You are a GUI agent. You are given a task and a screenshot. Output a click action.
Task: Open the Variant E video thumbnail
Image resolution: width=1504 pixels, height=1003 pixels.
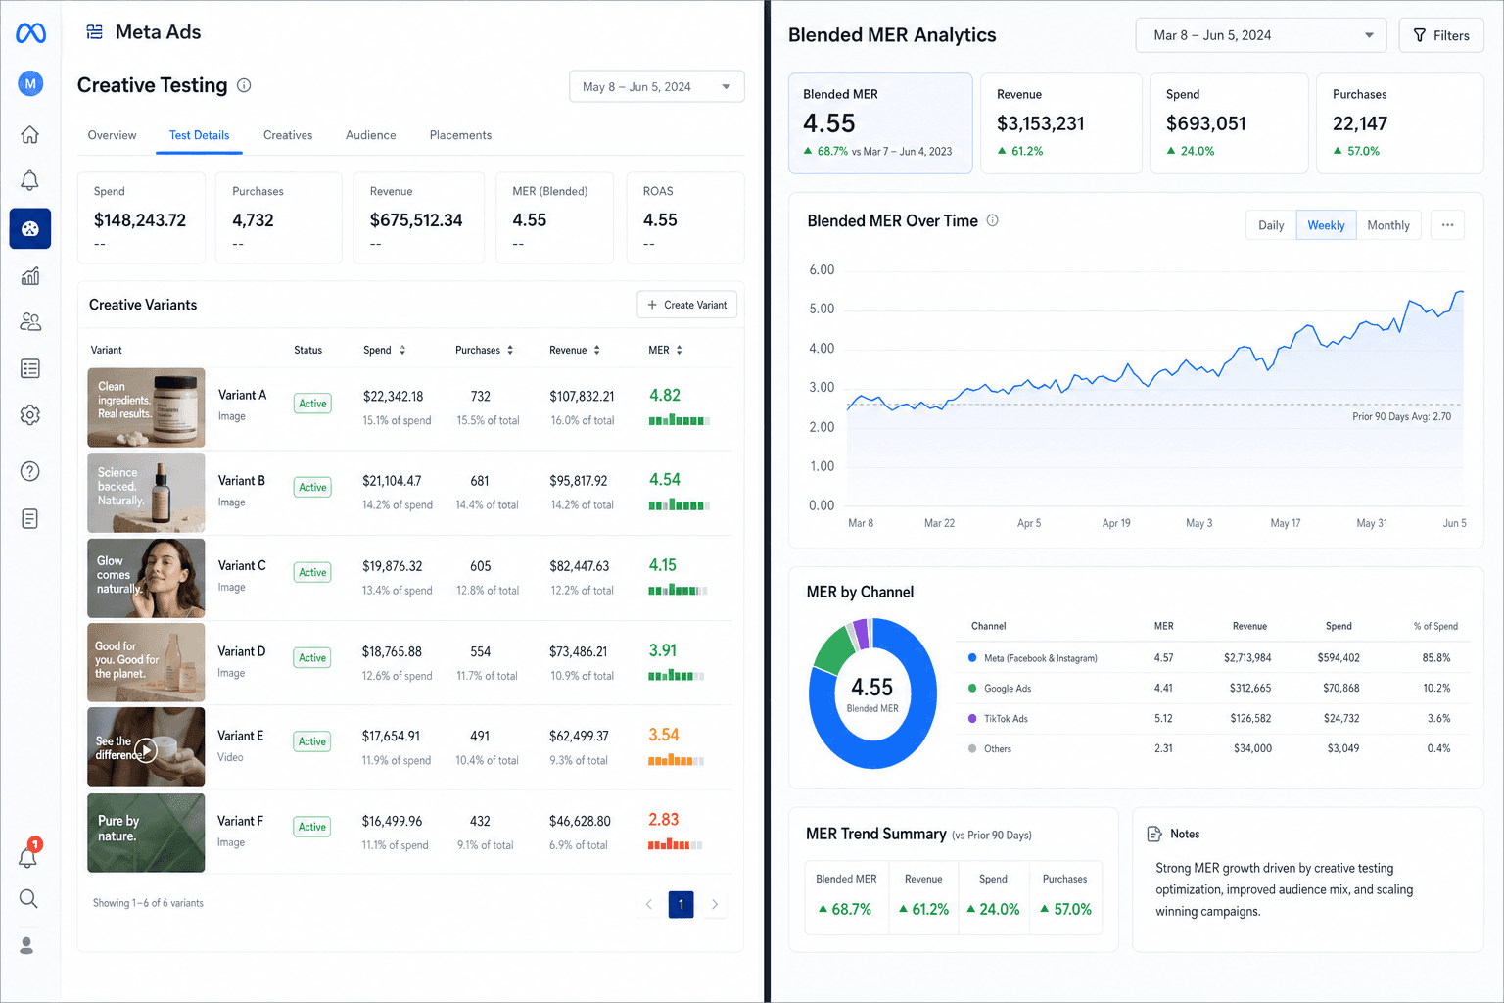click(x=146, y=747)
